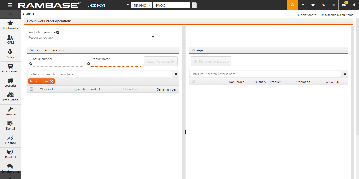359x179 pixels.
Task: Sort by Product in Groups table
Action: coord(275,82)
